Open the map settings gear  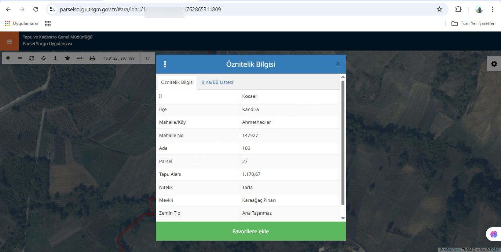point(494,64)
